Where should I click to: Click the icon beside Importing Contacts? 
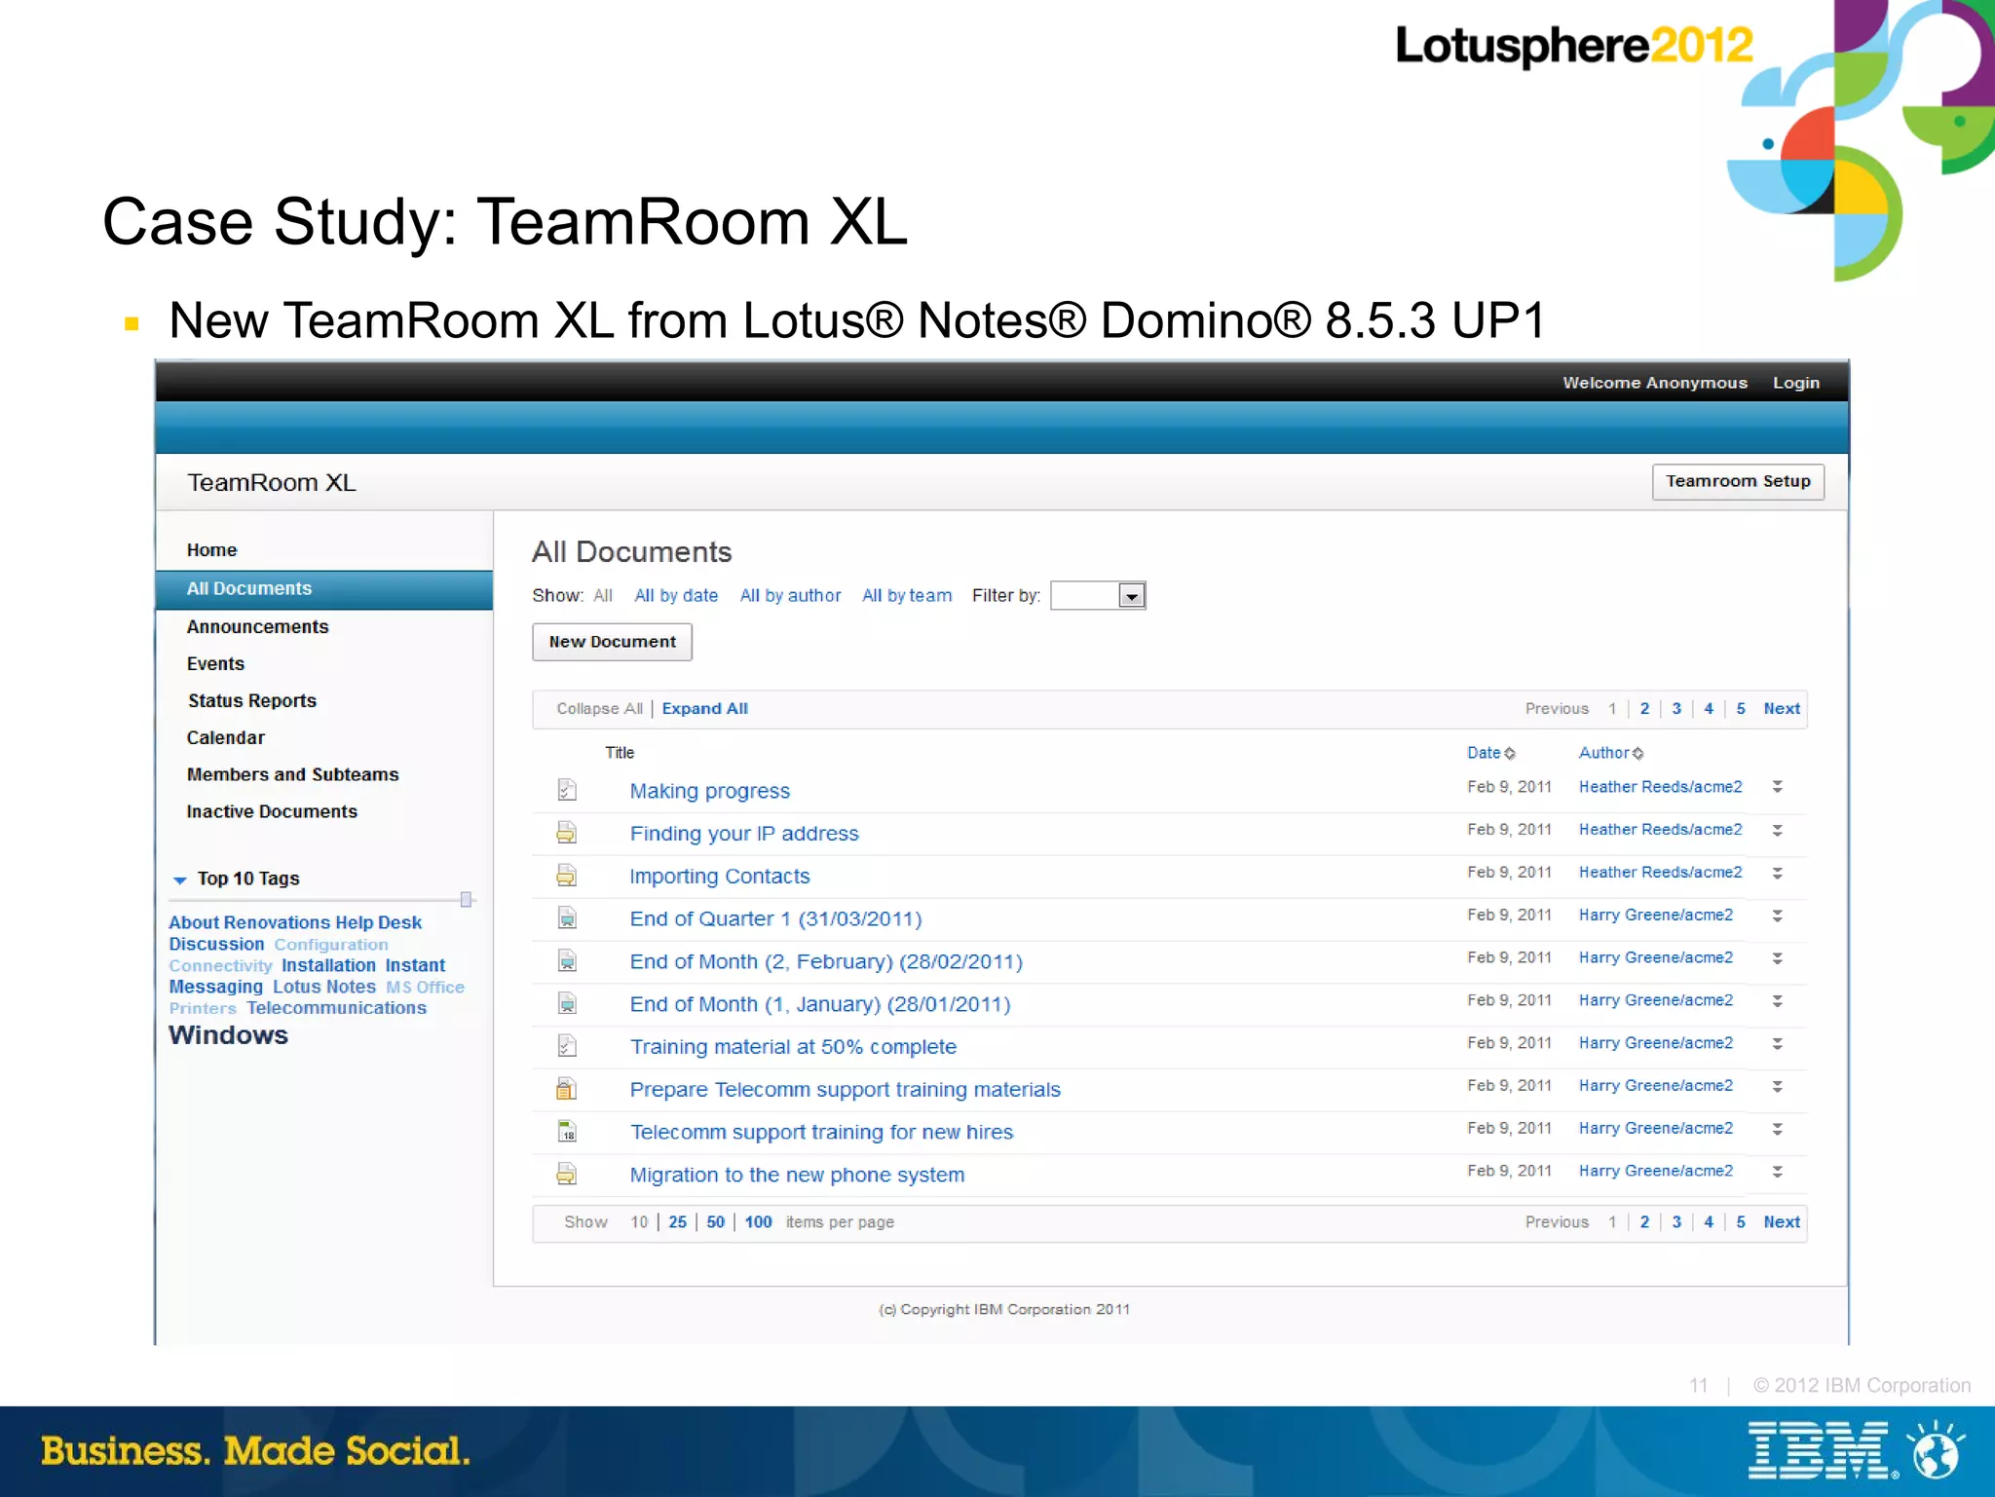[x=567, y=876]
